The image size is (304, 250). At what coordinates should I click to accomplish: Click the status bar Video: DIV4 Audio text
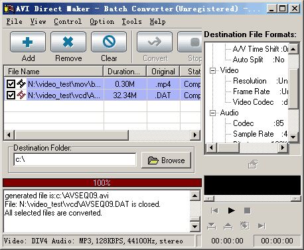click(94, 241)
